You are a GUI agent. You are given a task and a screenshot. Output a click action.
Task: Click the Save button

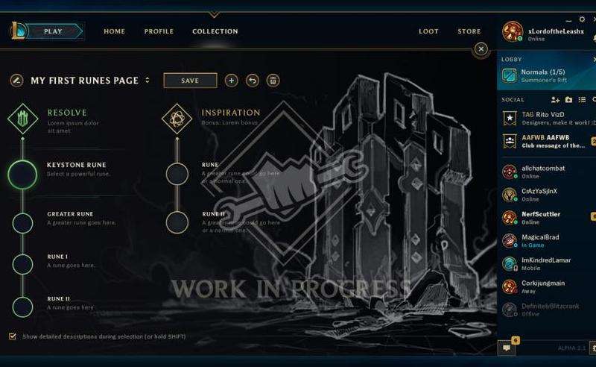pyautogui.click(x=190, y=81)
